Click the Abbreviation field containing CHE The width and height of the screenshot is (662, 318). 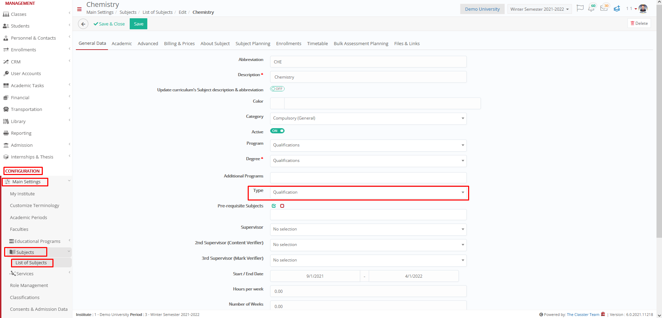(368, 62)
